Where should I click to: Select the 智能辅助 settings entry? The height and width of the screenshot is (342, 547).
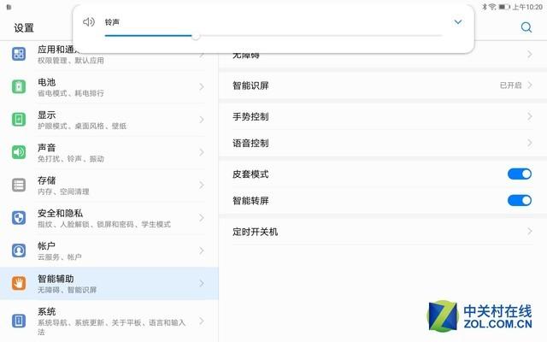tap(109, 283)
